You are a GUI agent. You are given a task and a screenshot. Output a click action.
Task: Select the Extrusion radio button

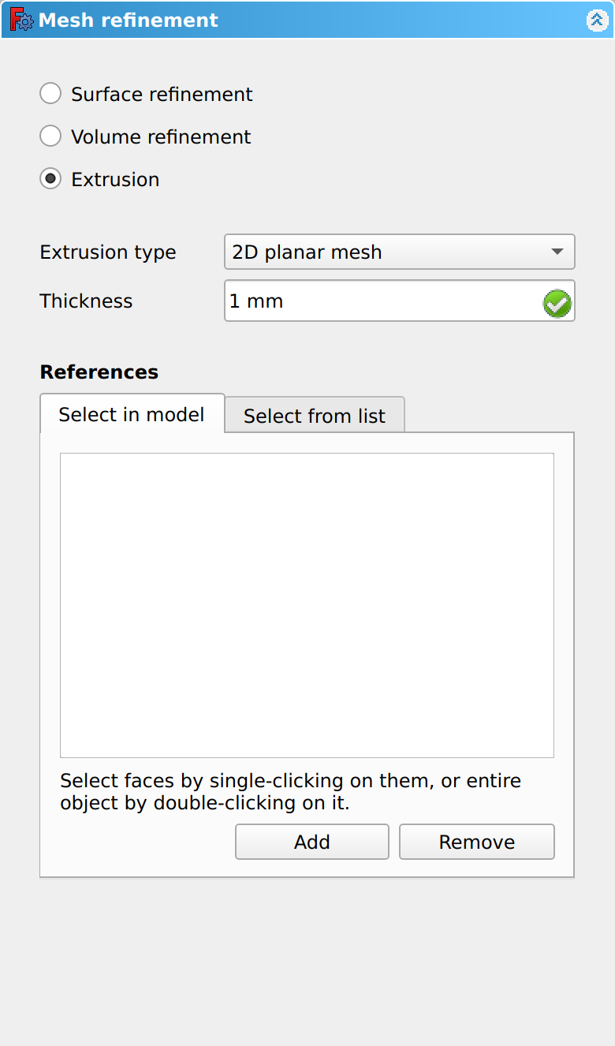(50, 179)
